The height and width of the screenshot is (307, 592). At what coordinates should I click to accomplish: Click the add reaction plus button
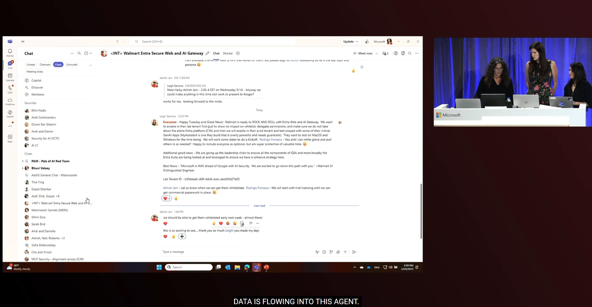tap(182, 236)
